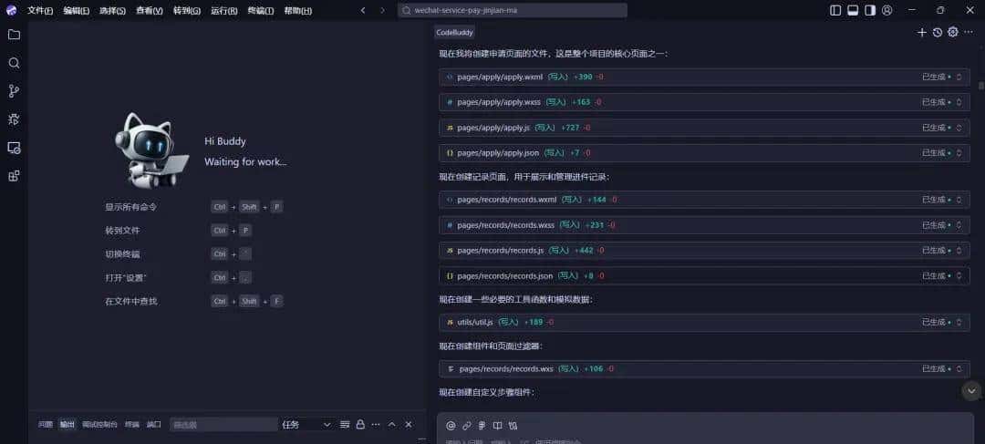This screenshot has height=444, width=985.
Task: Open the 运行(R) menu
Action: (224, 11)
